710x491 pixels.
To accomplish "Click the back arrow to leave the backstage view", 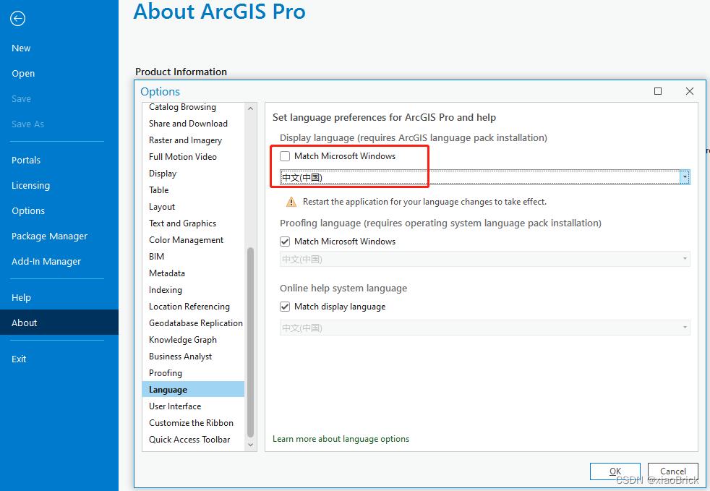I will (17, 19).
